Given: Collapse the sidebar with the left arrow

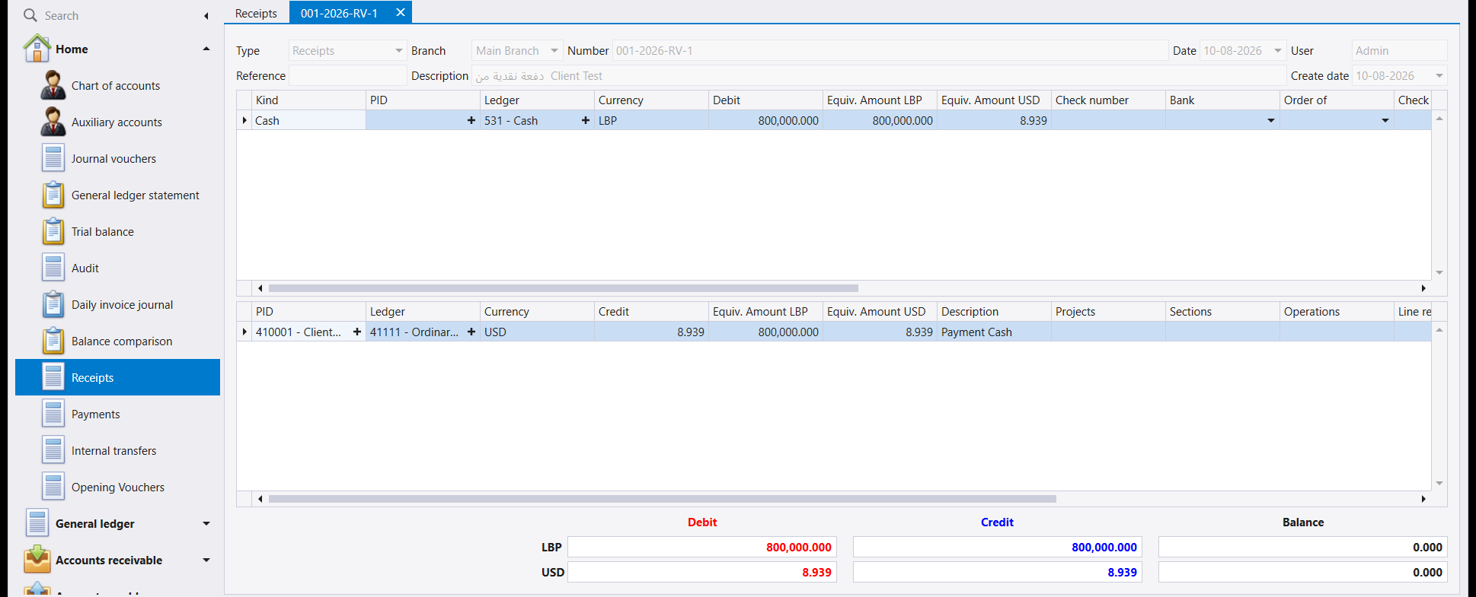Looking at the screenshot, I should 206,16.
